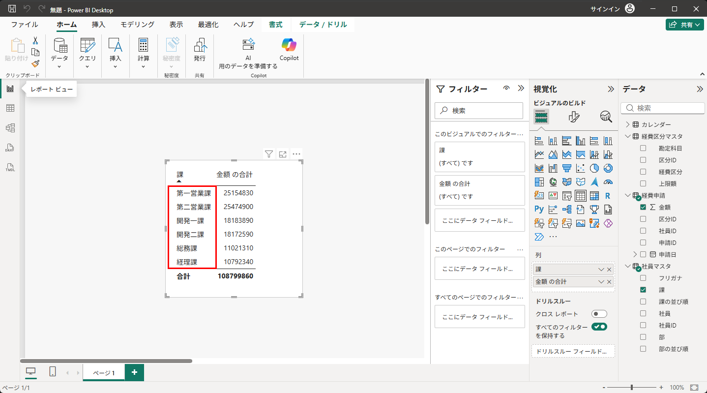This screenshot has height=393, width=707.
Task: Choose the treemap visual
Action: 539,182
